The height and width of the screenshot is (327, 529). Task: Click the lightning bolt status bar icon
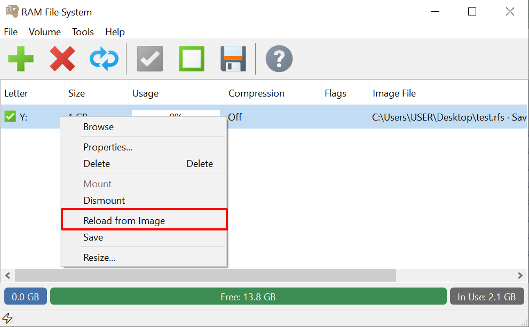[x=7, y=318]
